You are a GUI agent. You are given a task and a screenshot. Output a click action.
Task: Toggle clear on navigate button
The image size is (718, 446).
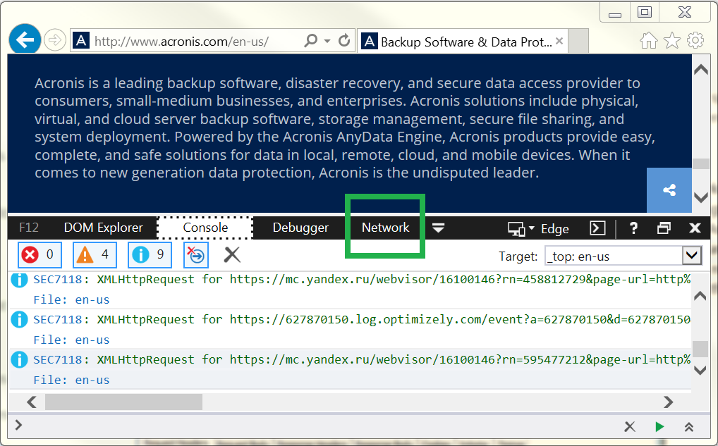(x=196, y=255)
